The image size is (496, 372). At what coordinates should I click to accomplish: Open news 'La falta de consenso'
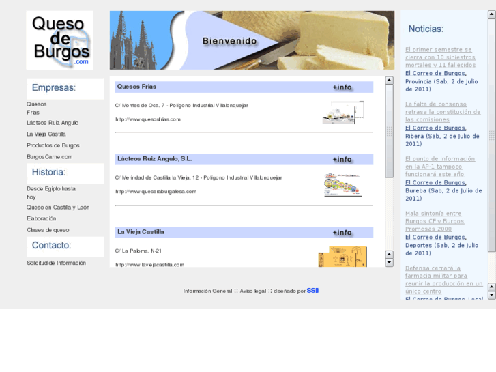[443, 112]
